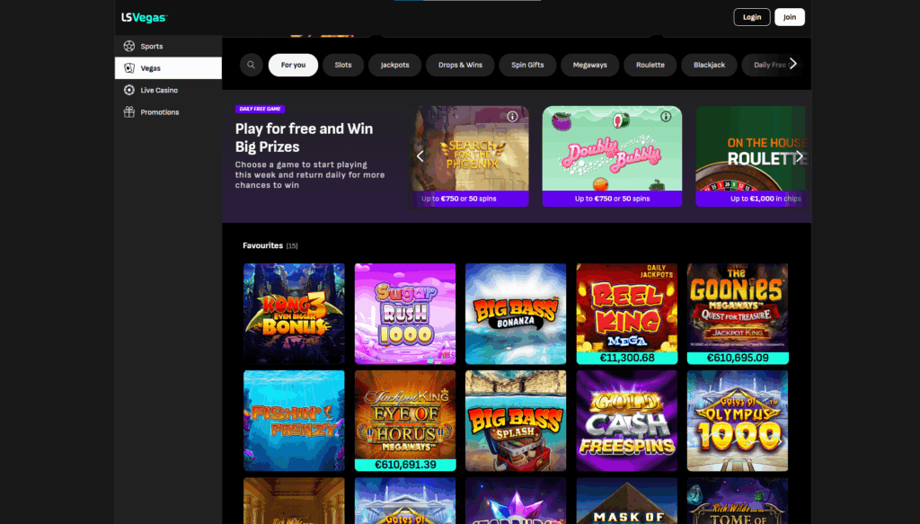Click the €610,695.09 jackpot amount

(738, 358)
